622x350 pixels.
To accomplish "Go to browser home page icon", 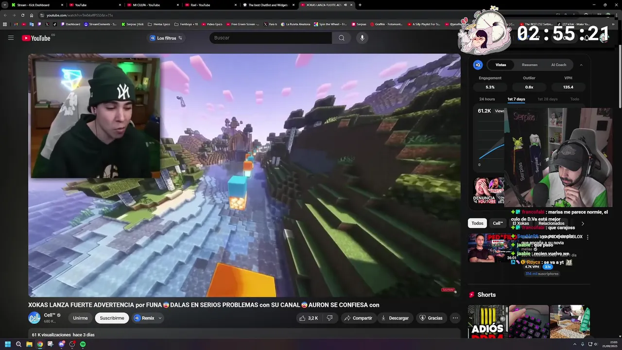I will click(x=32, y=15).
